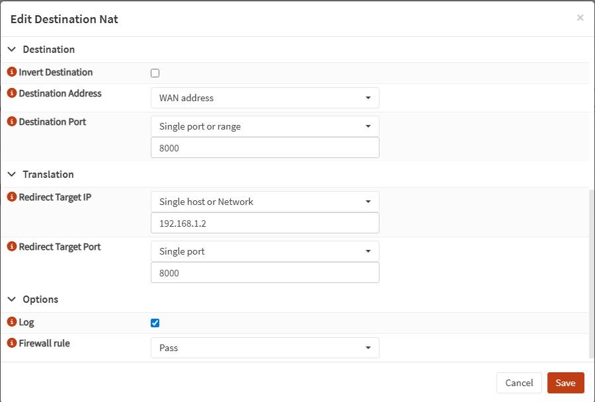The height and width of the screenshot is (402, 595).
Task: Uncheck the Log checkbox
Action: point(155,323)
